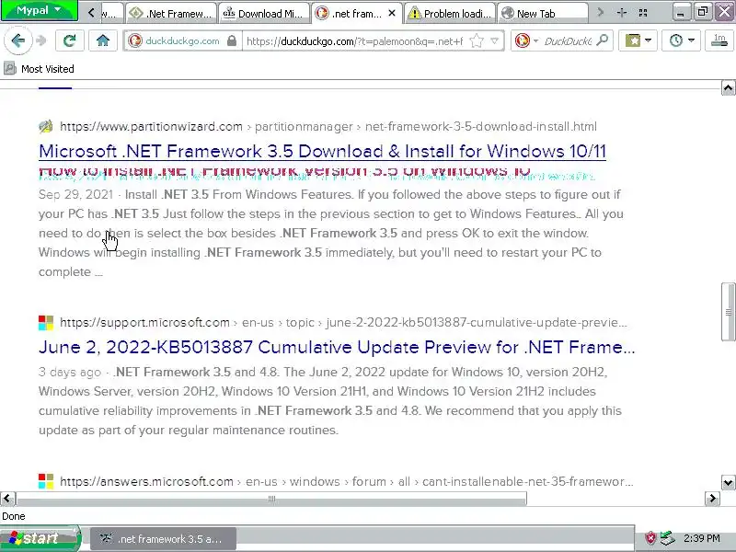The height and width of the screenshot is (552, 736).
Task: Focus the URL address field
Action: pyautogui.click(x=355, y=41)
